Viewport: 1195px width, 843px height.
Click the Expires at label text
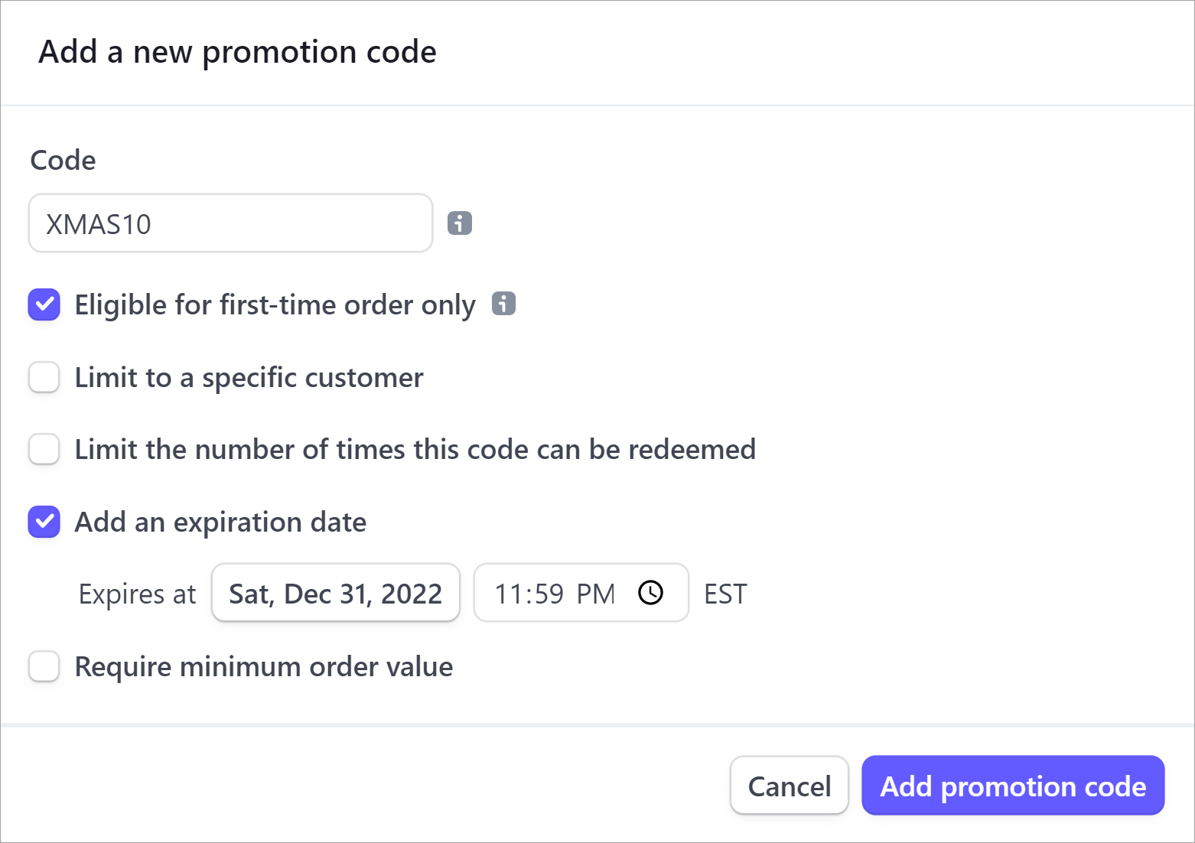pyautogui.click(x=137, y=594)
